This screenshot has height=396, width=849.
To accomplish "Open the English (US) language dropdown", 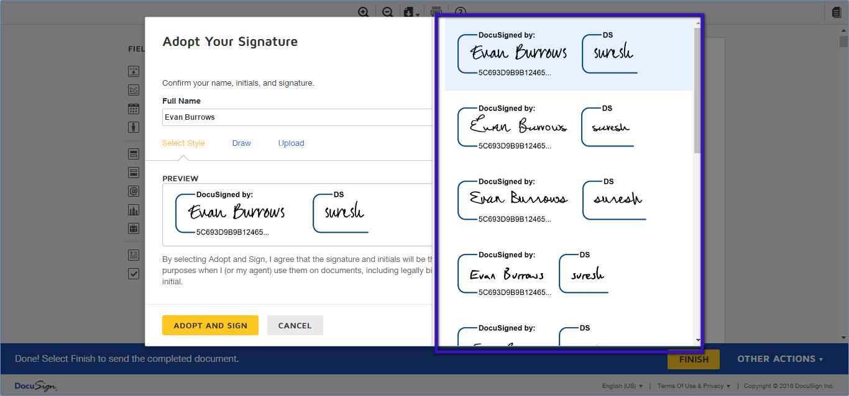I will pyautogui.click(x=622, y=386).
